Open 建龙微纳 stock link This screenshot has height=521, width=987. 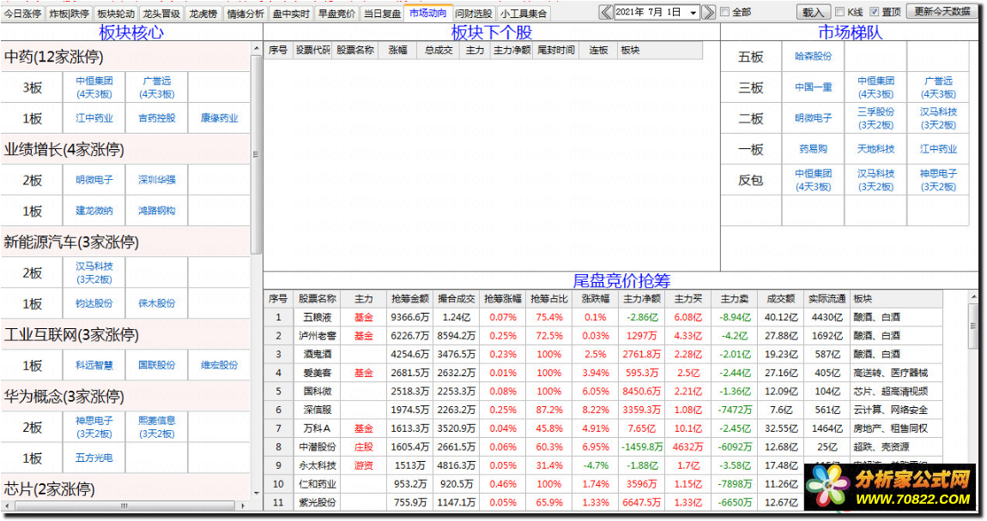(x=94, y=211)
